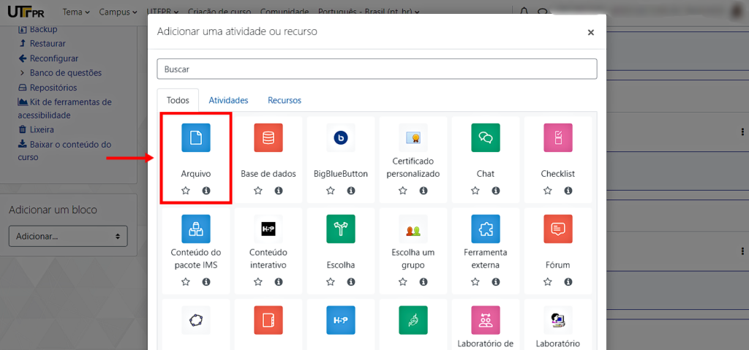Select the rightmost Laboratório computer icon
This screenshot has width=749, height=350.
coord(558,320)
